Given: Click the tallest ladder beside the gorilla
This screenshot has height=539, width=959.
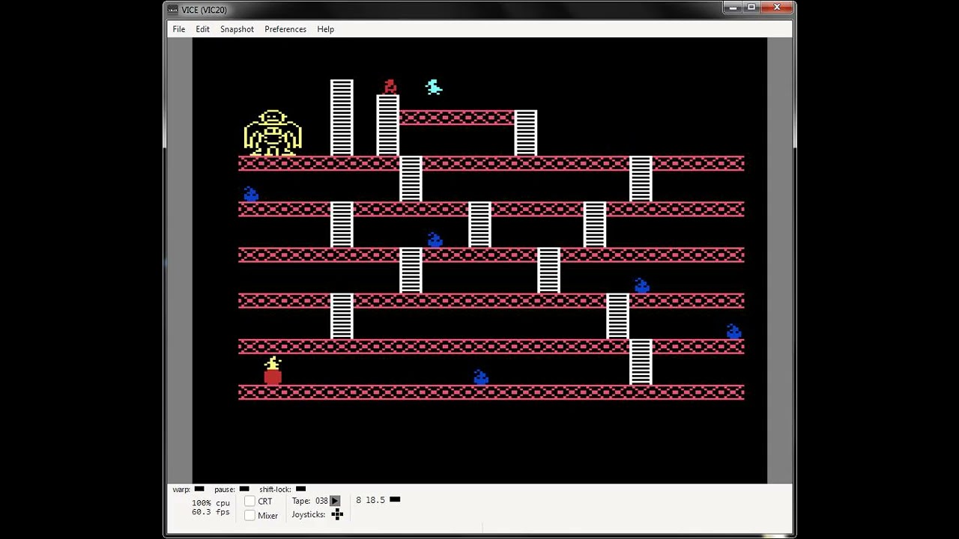Looking at the screenshot, I should coord(342,118).
